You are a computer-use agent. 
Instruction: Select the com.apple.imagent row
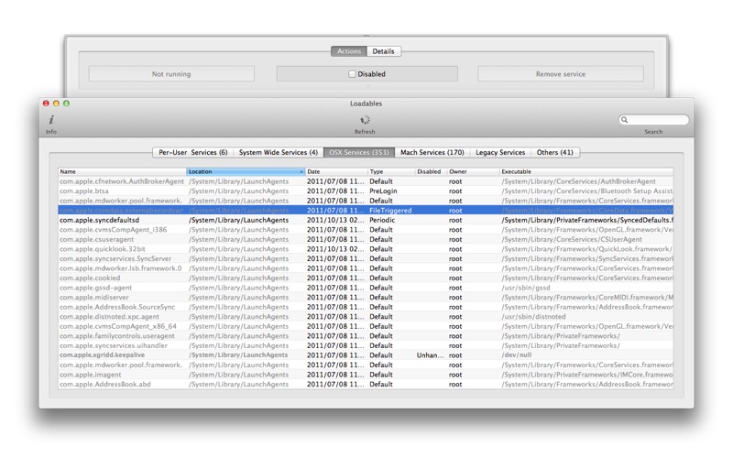coord(366,375)
